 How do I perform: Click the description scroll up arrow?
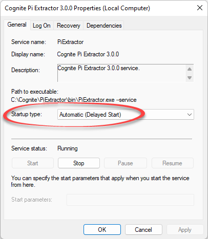pyautogui.click(x=190, y=69)
